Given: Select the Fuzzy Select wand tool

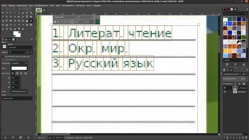Looking at the screenshot, I should pos(15,13).
